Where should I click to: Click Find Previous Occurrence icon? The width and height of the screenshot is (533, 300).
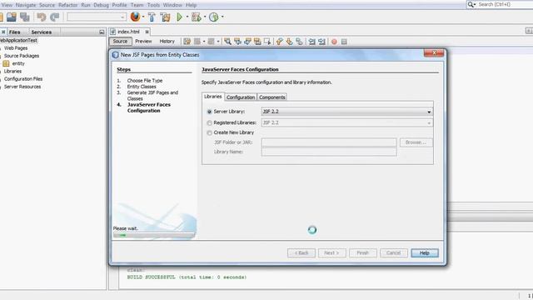237,42
